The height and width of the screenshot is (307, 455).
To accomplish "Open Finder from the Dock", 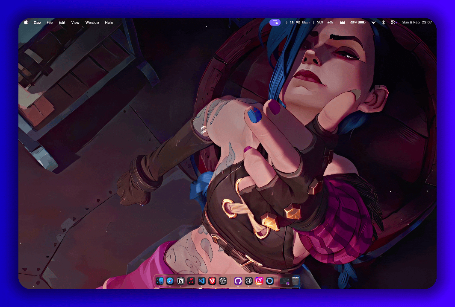I will click(x=160, y=281).
